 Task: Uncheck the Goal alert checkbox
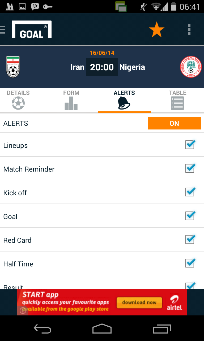pos(190,216)
